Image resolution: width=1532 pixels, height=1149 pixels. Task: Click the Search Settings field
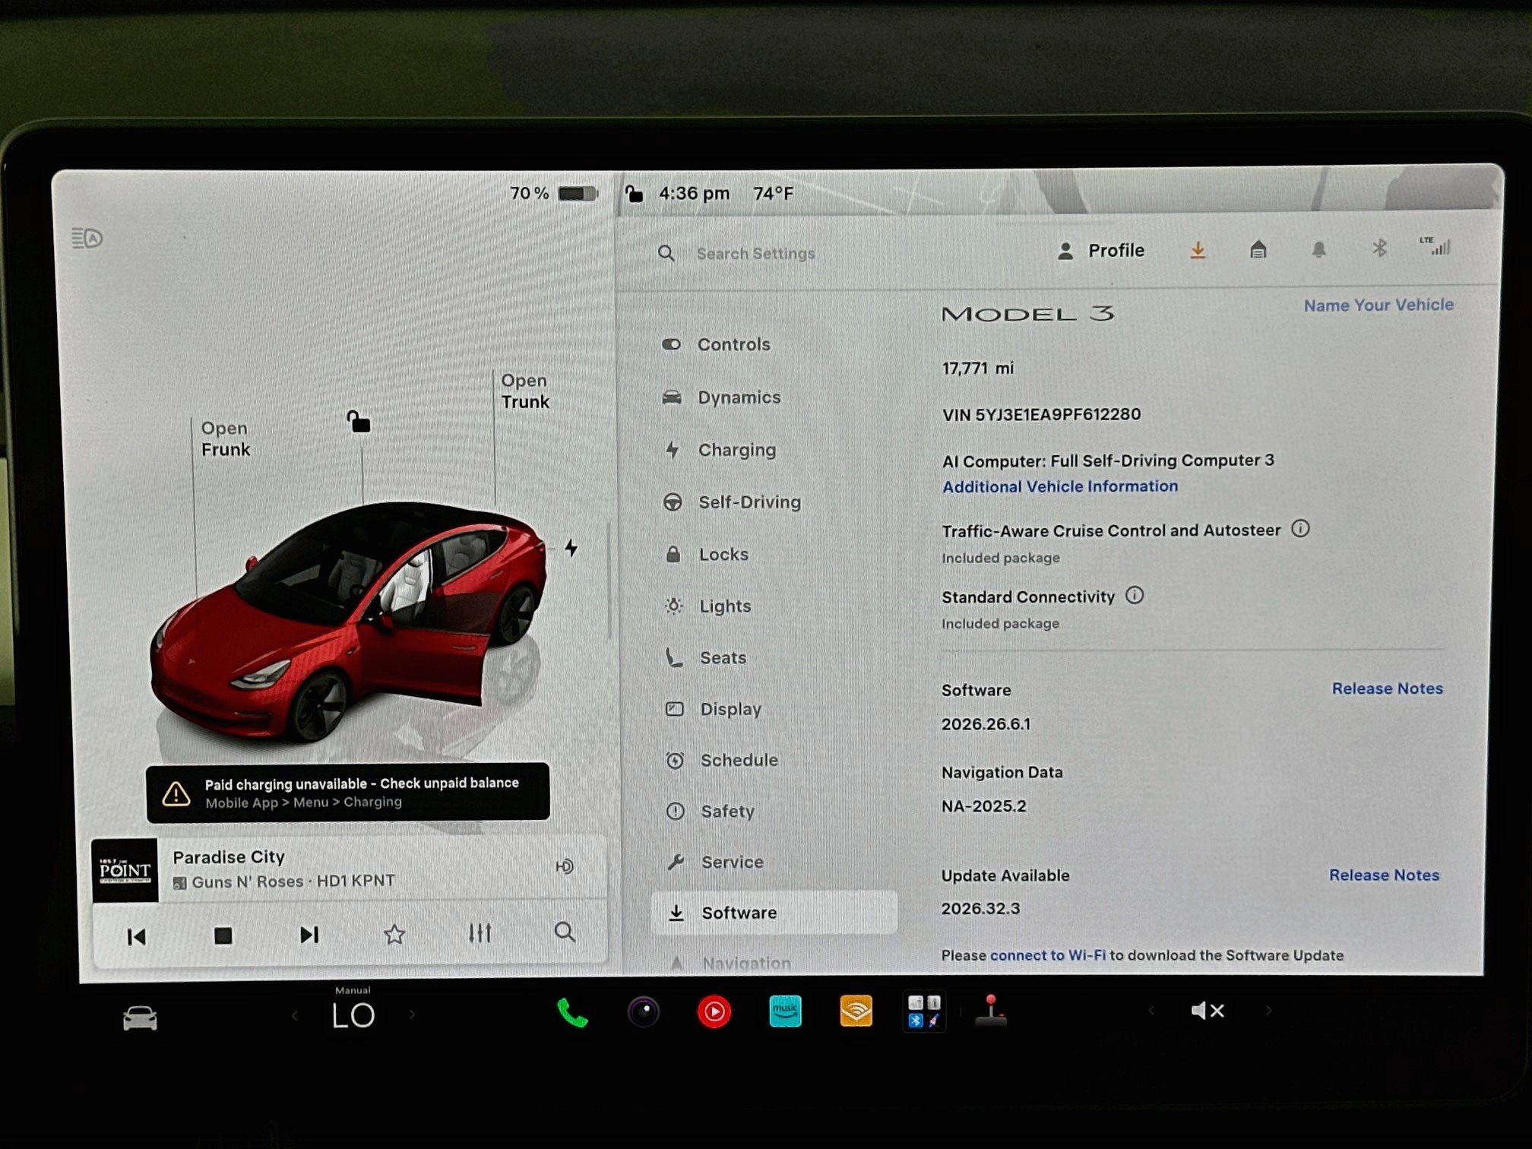click(x=755, y=254)
